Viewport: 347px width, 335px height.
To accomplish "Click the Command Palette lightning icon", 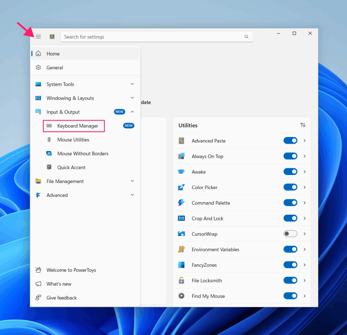I will coord(182,203).
